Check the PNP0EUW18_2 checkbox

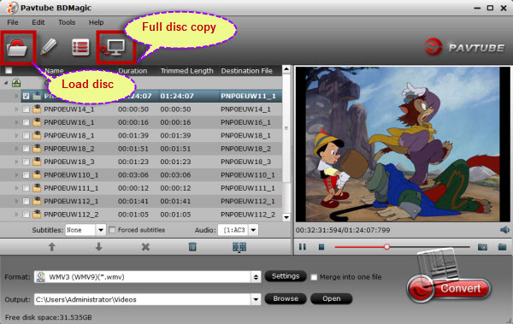(27, 149)
